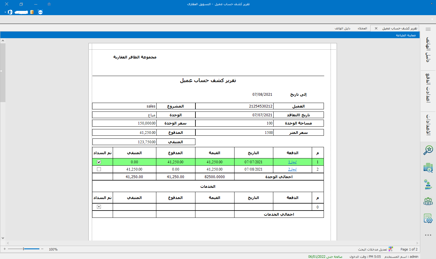Toggle the services row paid checkbox
This screenshot has width=436, height=259.
(99, 207)
